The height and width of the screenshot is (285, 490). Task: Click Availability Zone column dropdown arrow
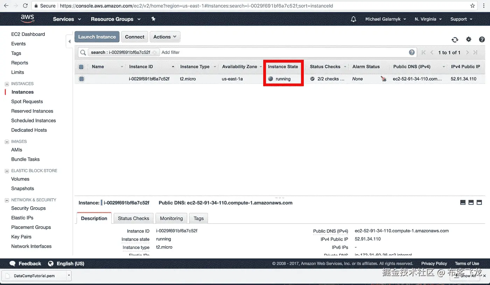tap(260, 67)
